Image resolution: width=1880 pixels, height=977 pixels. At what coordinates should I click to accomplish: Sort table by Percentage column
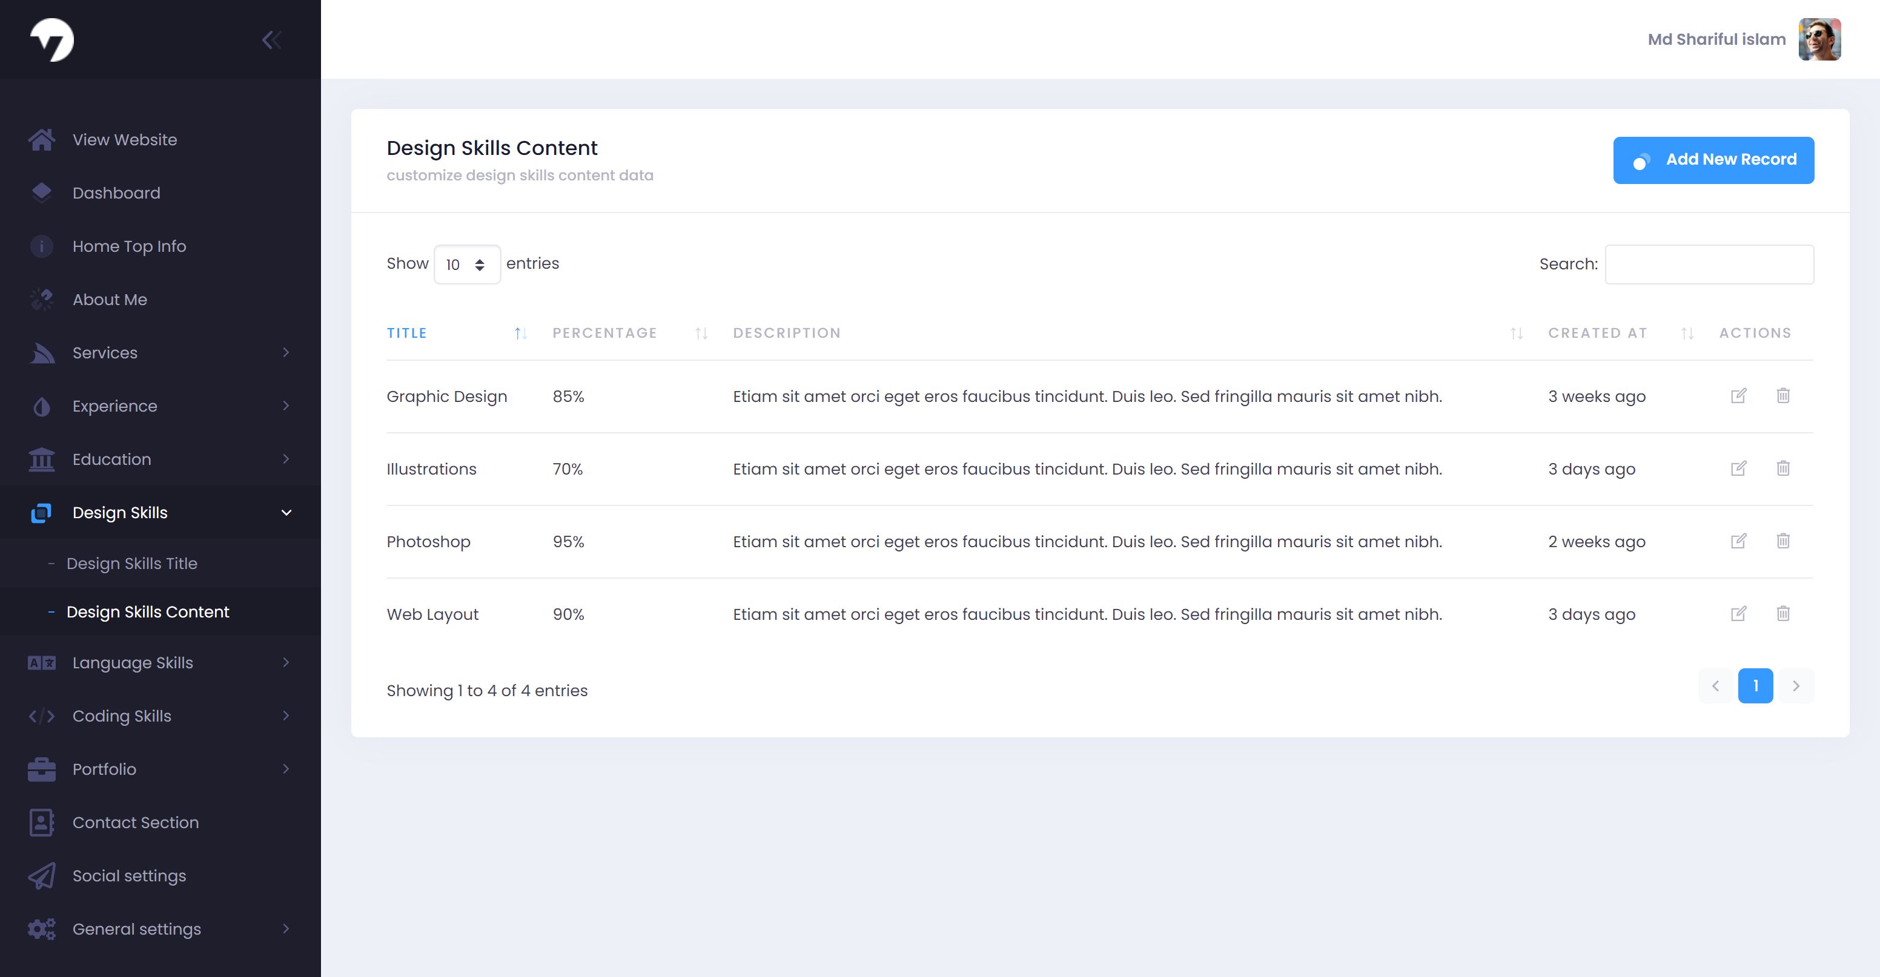[x=630, y=333]
